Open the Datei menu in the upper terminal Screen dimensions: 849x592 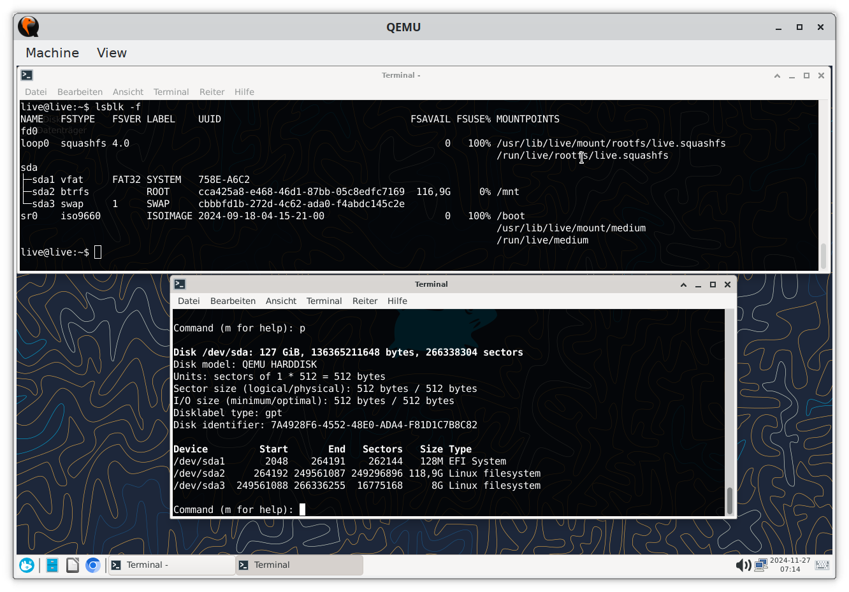point(36,92)
